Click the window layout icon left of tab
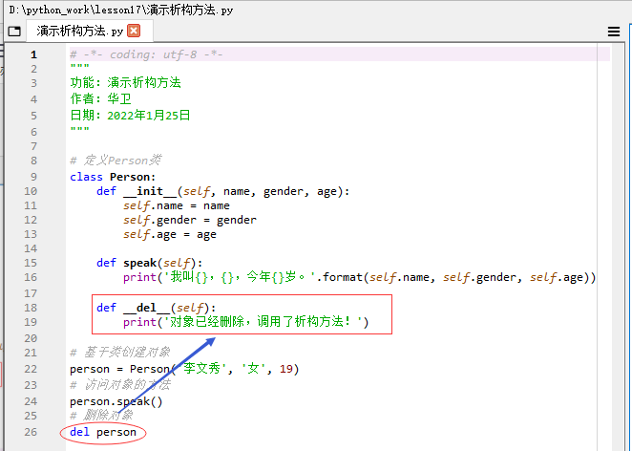Image resolution: width=632 pixels, height=451 pixels. click(x=14, y=32)
